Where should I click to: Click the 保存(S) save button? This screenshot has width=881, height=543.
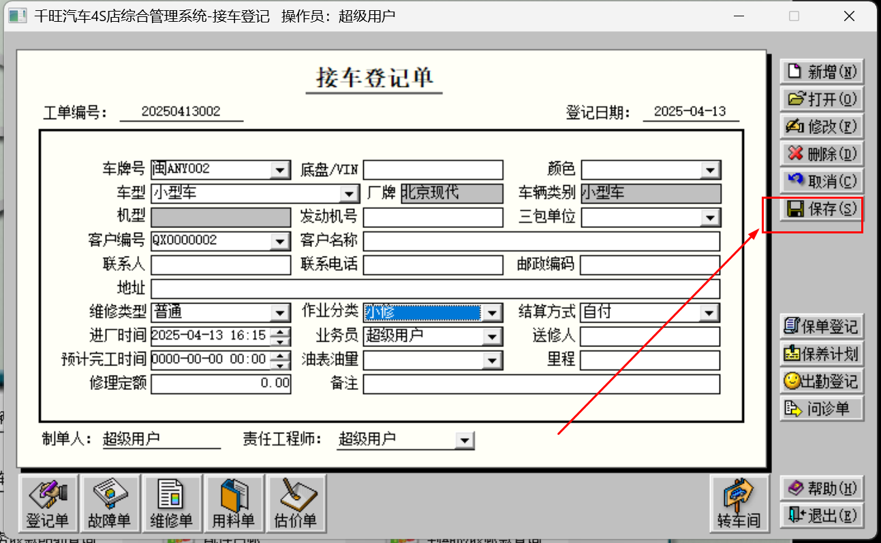tap(822, 209)
